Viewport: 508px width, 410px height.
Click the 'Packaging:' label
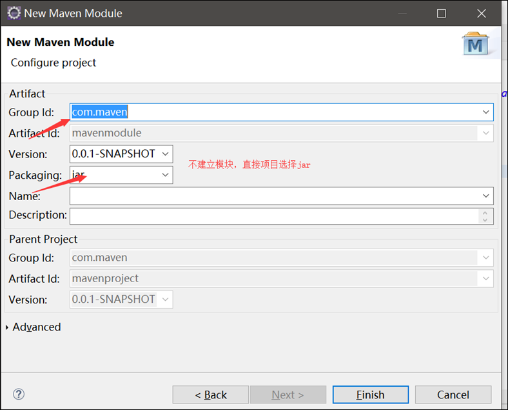click(35, 175)
